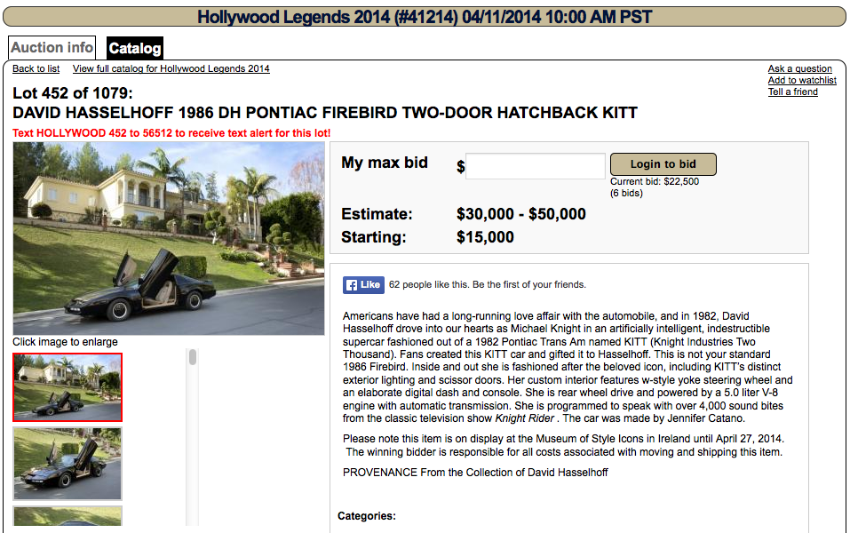The width and height of the screenshot is (850, 533).
Task: View full catalog for Hollywood Legends 2014
Action: point(171,68)
